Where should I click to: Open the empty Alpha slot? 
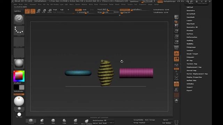click(x=19, y=42)
